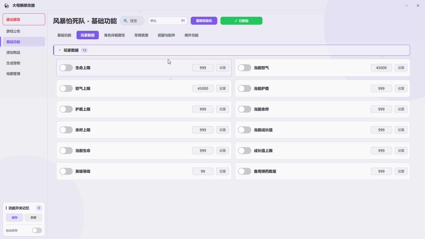Click 设置 for 护盾上限
This screenshot has height=239, width=425.
tap(223, 109)
